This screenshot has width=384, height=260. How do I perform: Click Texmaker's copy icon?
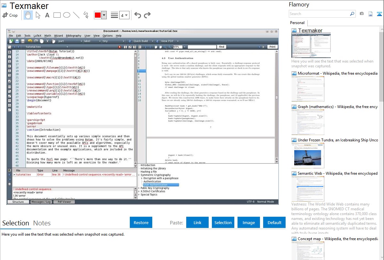[x=42, y=41]
